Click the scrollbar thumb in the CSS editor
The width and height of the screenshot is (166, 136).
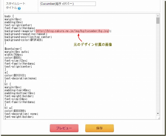point(158,21)
